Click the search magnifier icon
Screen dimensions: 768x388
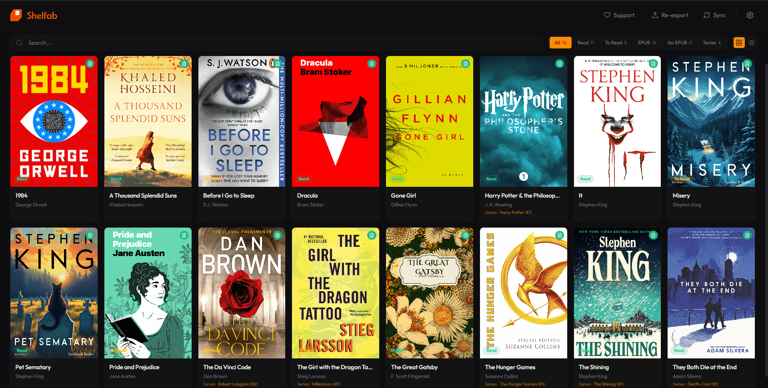click(x=19, y=43)
